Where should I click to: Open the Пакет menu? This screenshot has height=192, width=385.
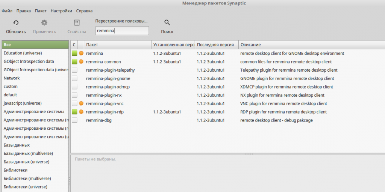pos(41,11)
